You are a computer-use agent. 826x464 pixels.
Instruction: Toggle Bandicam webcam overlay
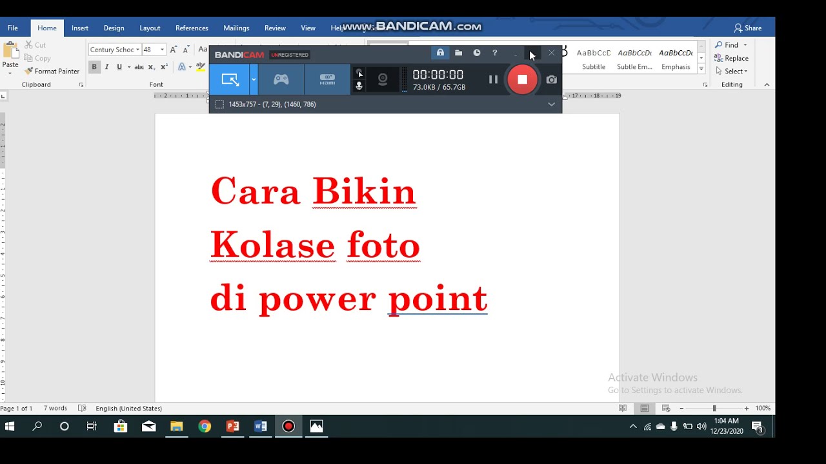[x=383, y=79]
